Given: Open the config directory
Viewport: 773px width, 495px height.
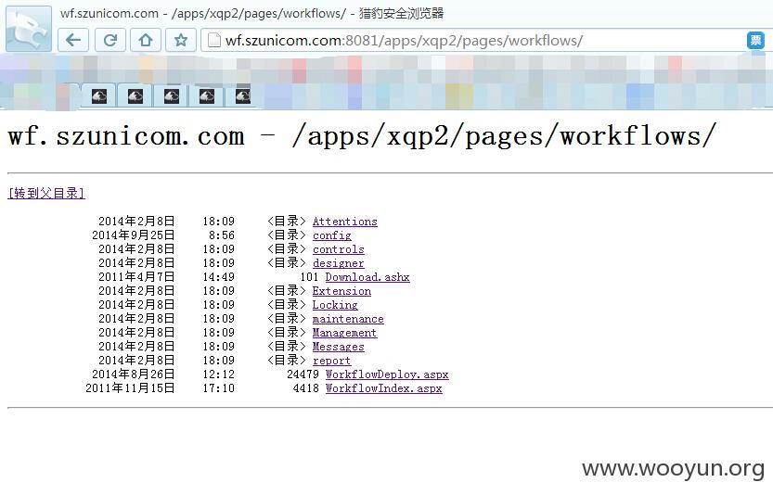Looking at the screenshot, I should 332,235.
